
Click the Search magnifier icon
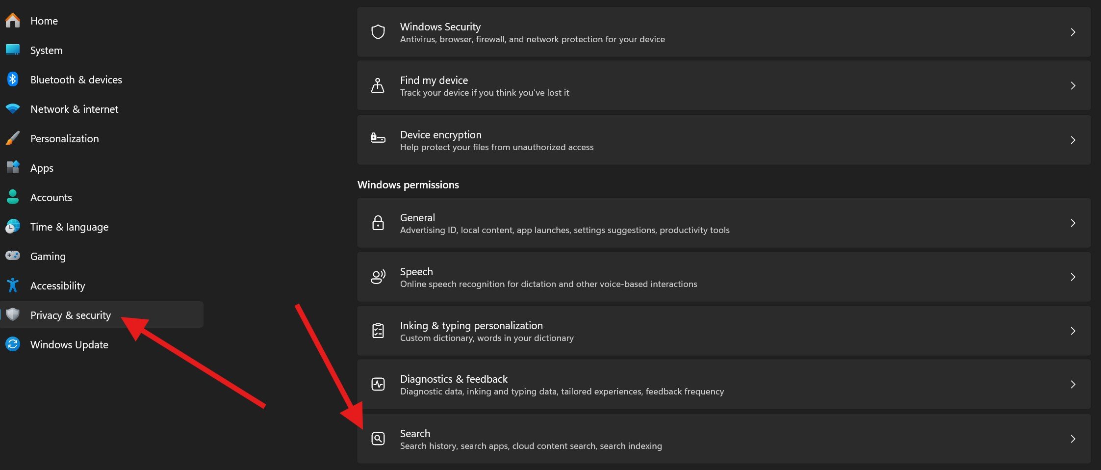click(378, 439)
